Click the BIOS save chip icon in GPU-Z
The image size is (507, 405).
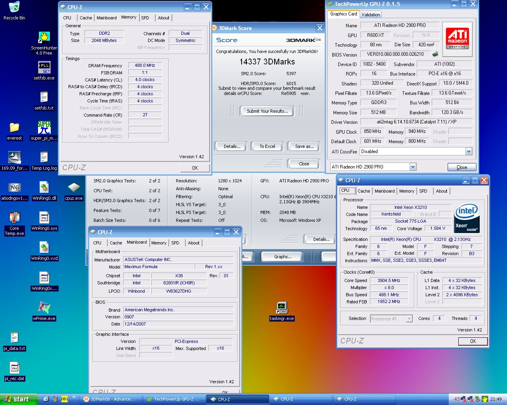pos(435,54)
